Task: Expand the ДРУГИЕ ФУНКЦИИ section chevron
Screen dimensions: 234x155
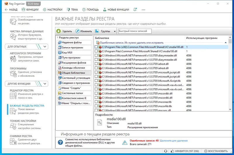Action: pyautogui.click(x=45, y=84)
